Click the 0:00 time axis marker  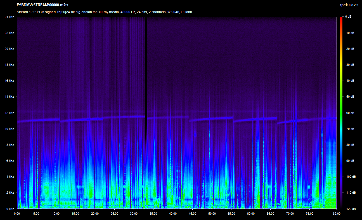[x=17, y=214]
